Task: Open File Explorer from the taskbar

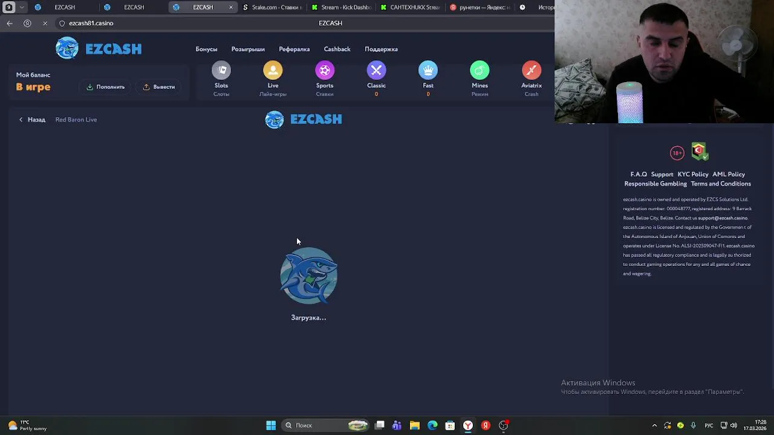Action: (414, 425)
